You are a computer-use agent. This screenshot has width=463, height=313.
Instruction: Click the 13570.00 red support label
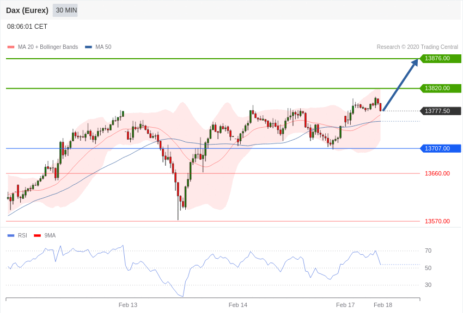tap(437, 221)
